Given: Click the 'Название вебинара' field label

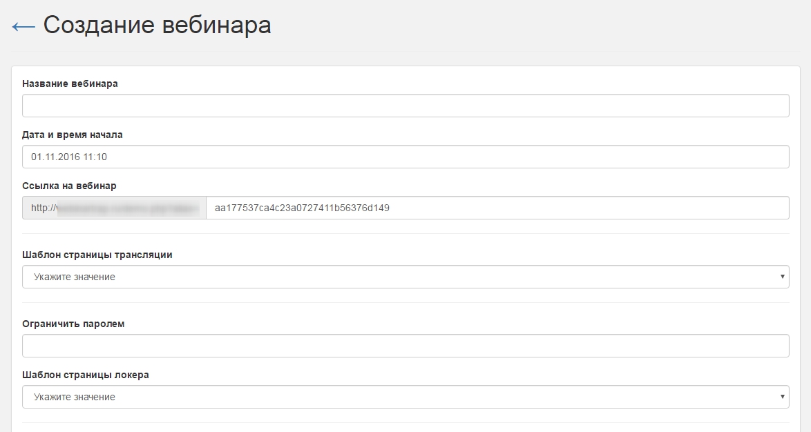Looking at the screenshot, I should tap(70, 84).
